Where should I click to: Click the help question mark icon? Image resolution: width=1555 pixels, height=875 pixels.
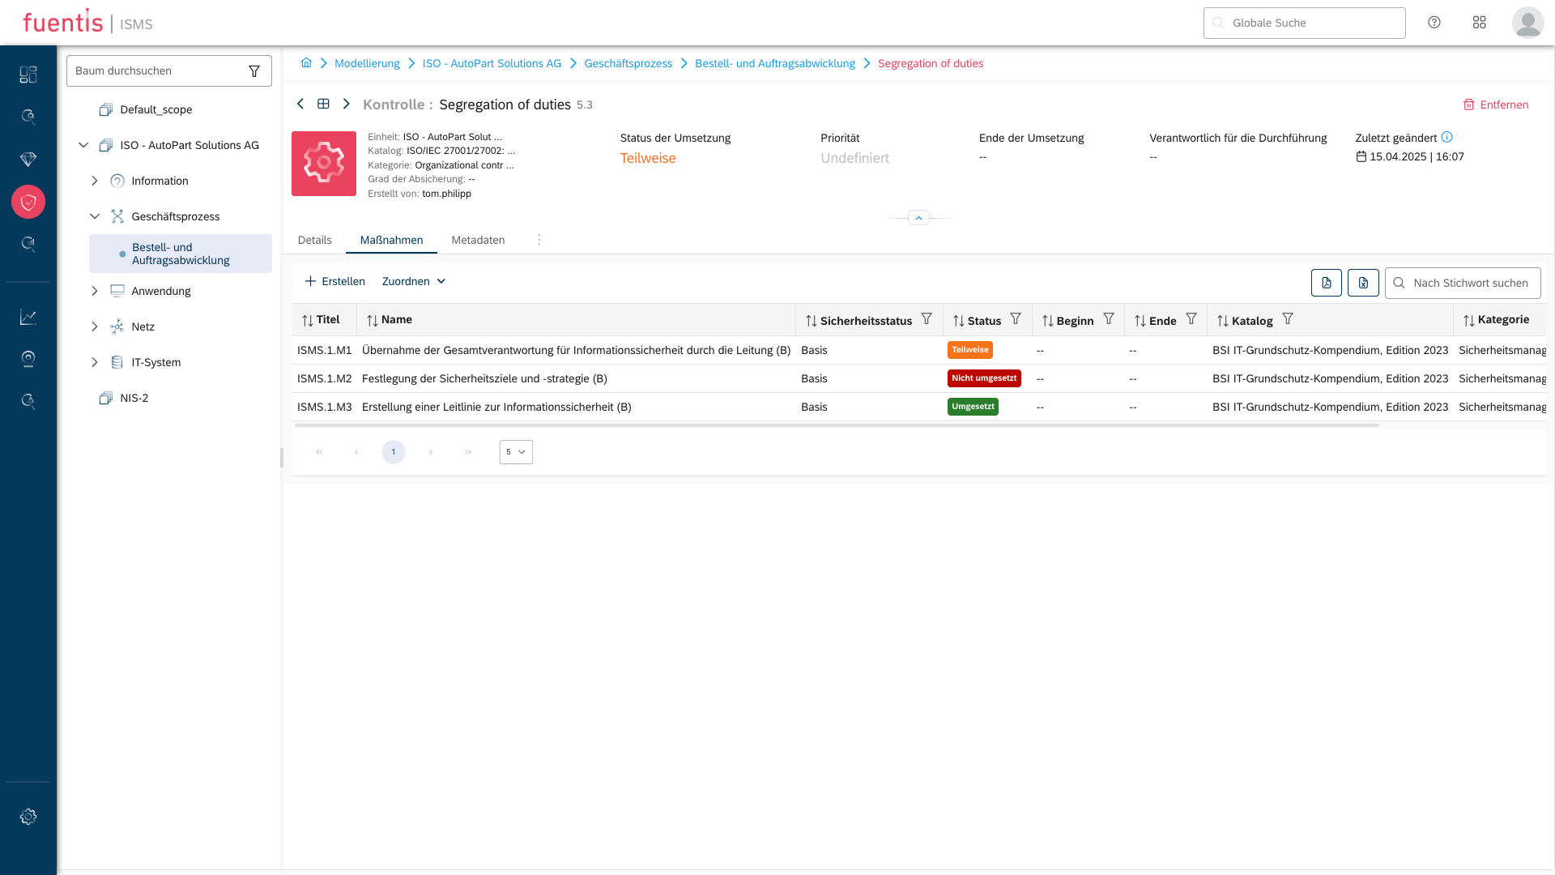1434,23
